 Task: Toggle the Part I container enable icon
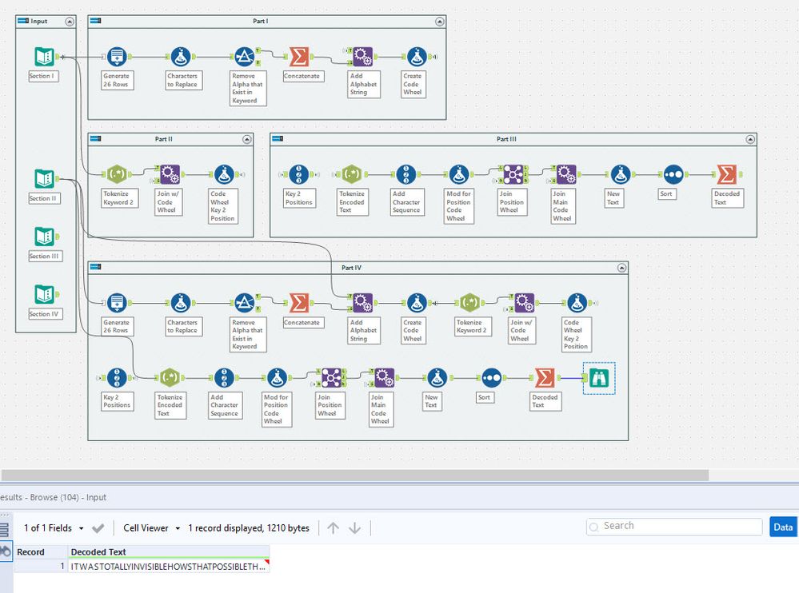pyautogui.click(x=96, y=20)
